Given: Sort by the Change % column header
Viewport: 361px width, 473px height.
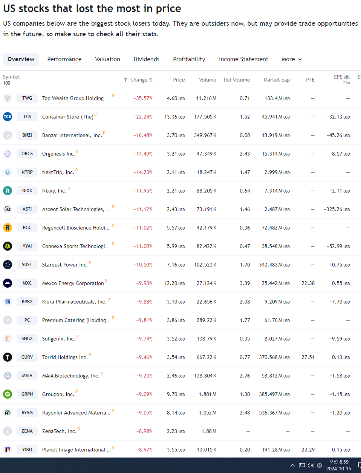Looking at the screenshot, I should point(138,80).
